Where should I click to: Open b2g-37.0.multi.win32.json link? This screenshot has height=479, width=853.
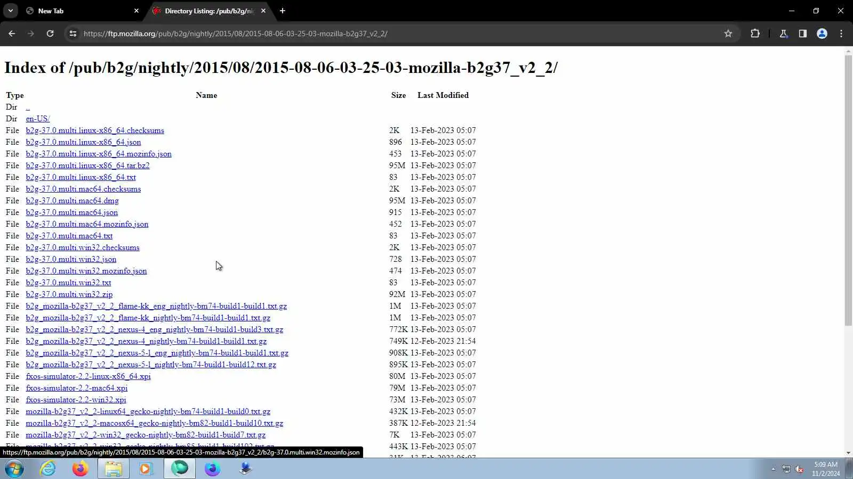71,259
